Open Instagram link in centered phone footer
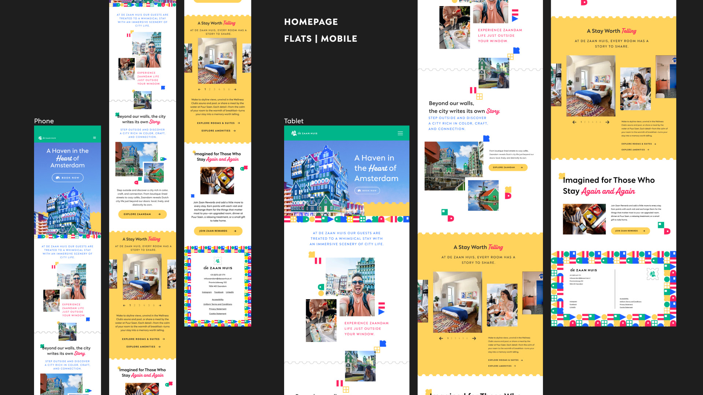Screen dimensions: 703x395 (207, 292)
